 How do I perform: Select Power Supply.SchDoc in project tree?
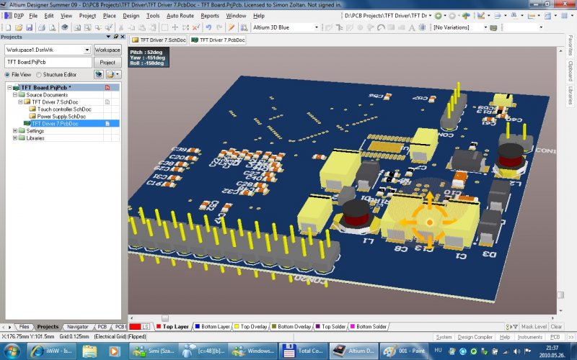click(x=61, y=117)
